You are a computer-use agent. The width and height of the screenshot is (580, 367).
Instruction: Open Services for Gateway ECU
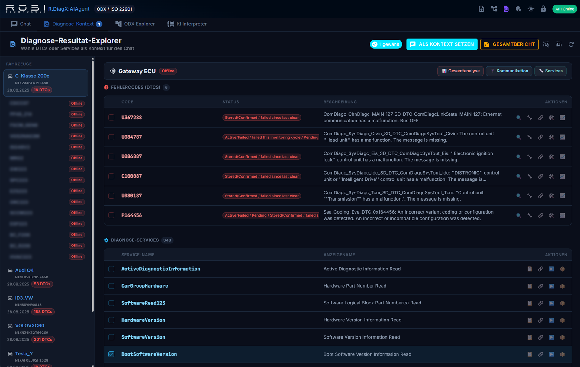(x=550, y=71)
